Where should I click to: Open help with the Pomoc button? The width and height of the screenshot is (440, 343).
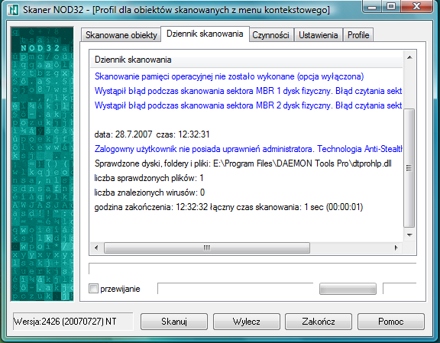391,322
